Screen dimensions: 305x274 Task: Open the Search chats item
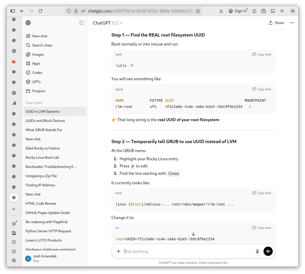(x=42, y=45)
